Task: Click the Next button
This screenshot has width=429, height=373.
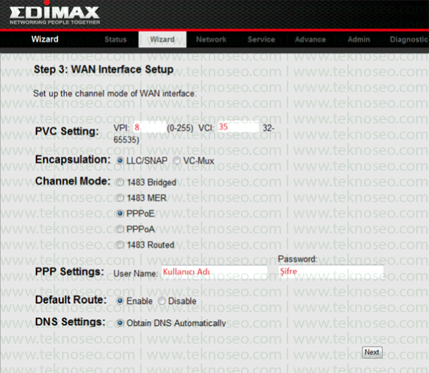Action: tap(372, 352)
